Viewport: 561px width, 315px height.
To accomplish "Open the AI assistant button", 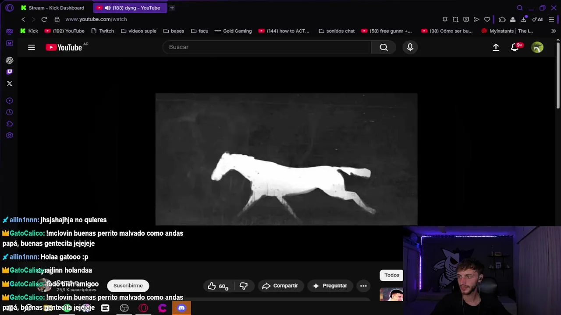I will [537, 19].
